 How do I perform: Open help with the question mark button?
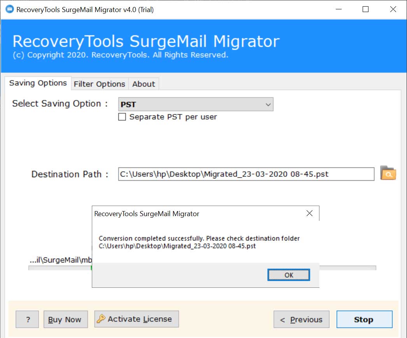pyautogui.click(x=27, y=319)
